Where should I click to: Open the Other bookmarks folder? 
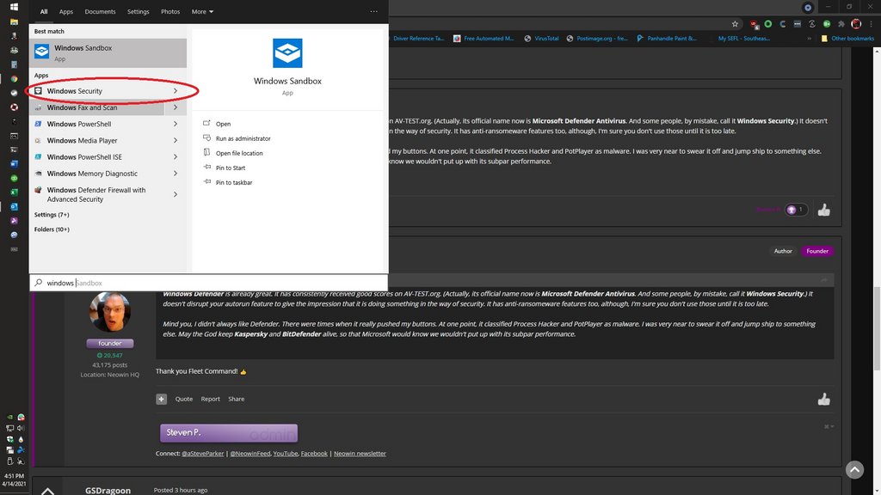pyautogui.click(x=847, y=39)
